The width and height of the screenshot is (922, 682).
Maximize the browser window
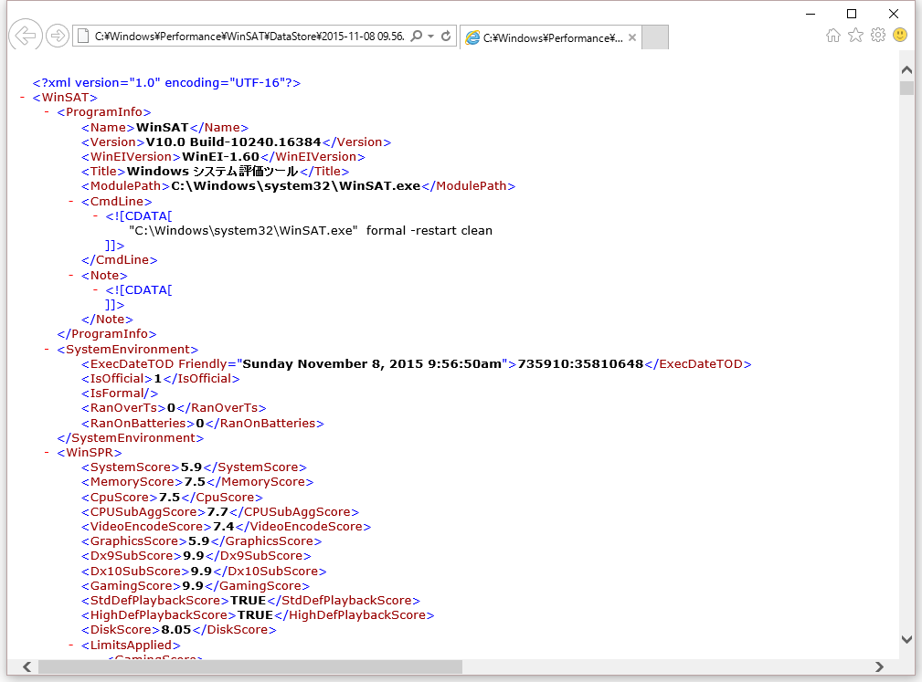(x=852, y=14)
